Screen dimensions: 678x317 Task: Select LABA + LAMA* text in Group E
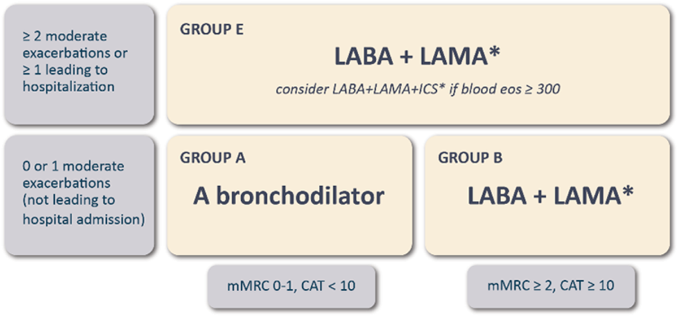[418, 59]
